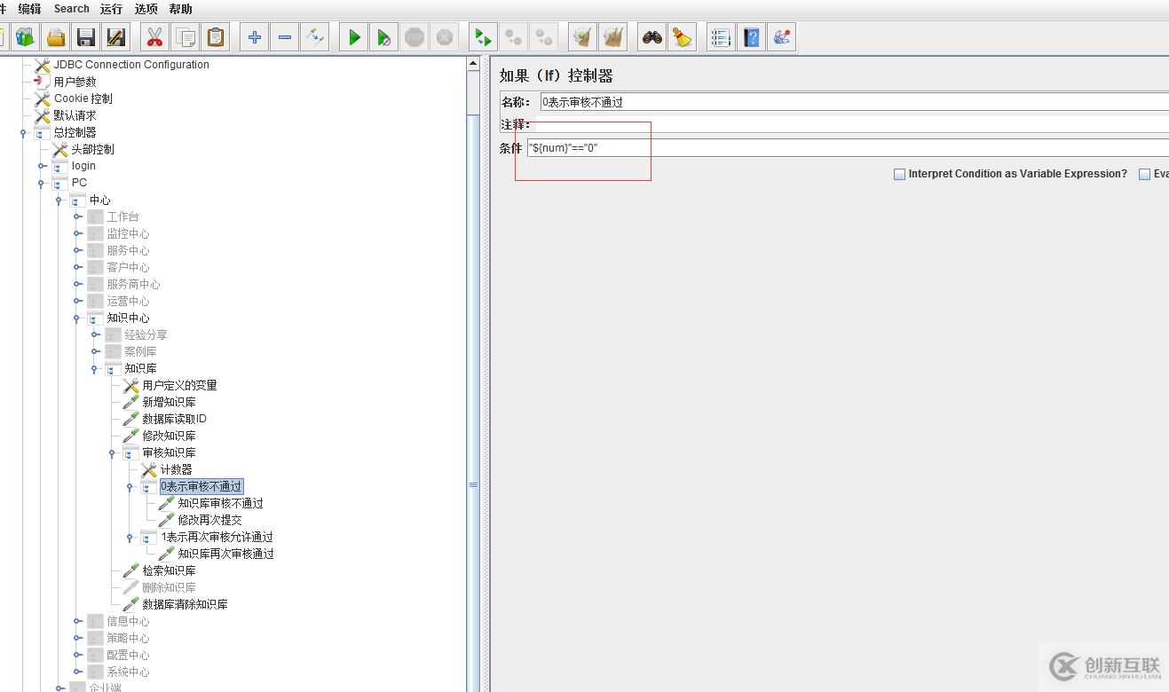Expand the 经验分享 tree node
Viewport: 1169px width, 692px height.
[x=95, y=334]
